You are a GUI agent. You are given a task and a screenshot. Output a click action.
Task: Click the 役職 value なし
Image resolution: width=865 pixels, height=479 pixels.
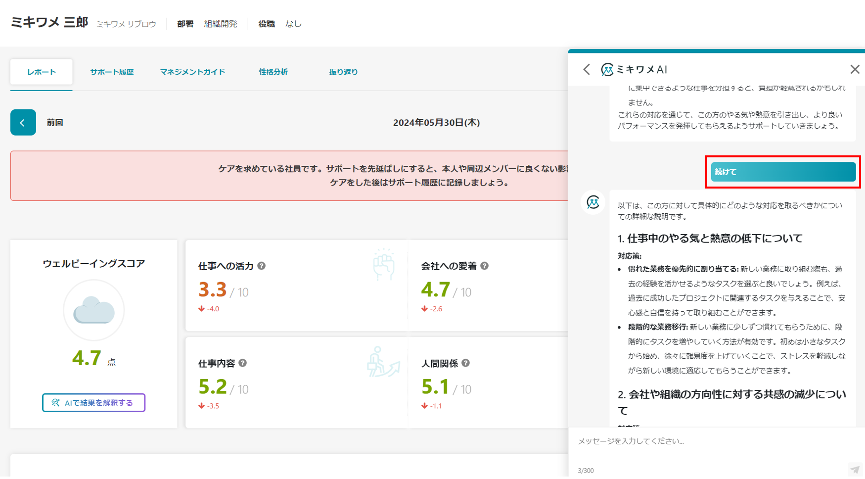[x=293, y=24]
